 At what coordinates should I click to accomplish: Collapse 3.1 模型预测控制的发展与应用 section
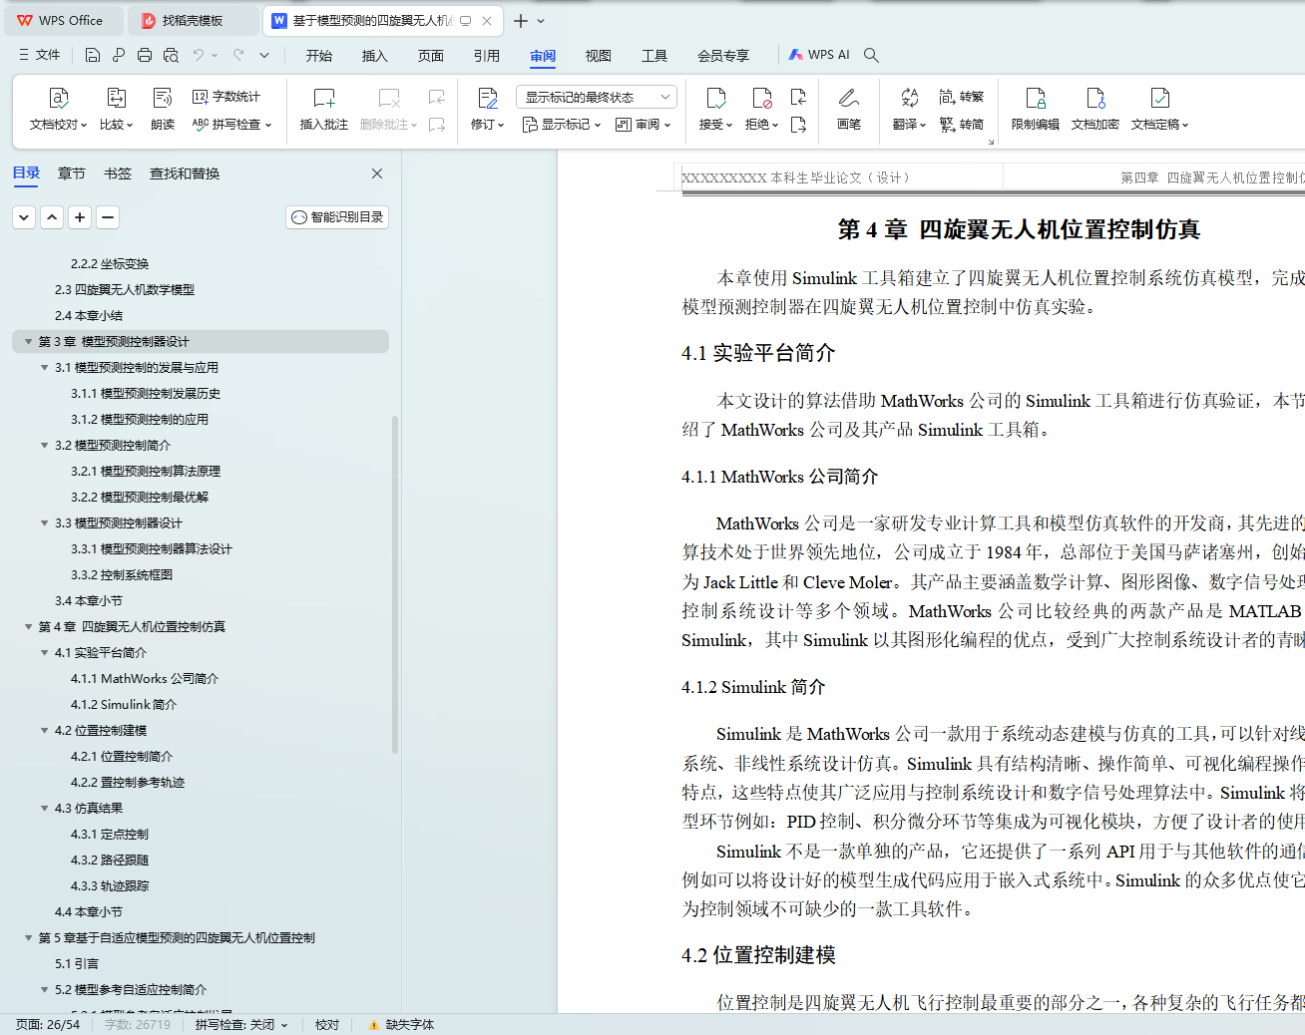tap(44, 368)
